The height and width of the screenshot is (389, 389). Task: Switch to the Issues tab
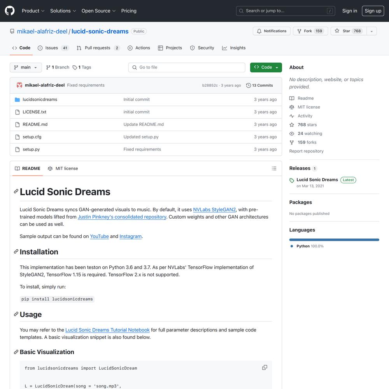[x=53, y=48]
